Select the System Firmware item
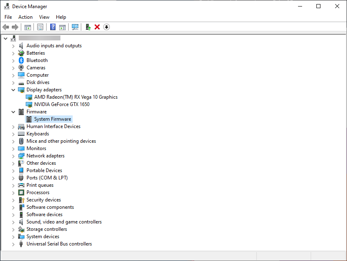The height and width of the screenshot is (261, 347). click(x=52, y=119)
